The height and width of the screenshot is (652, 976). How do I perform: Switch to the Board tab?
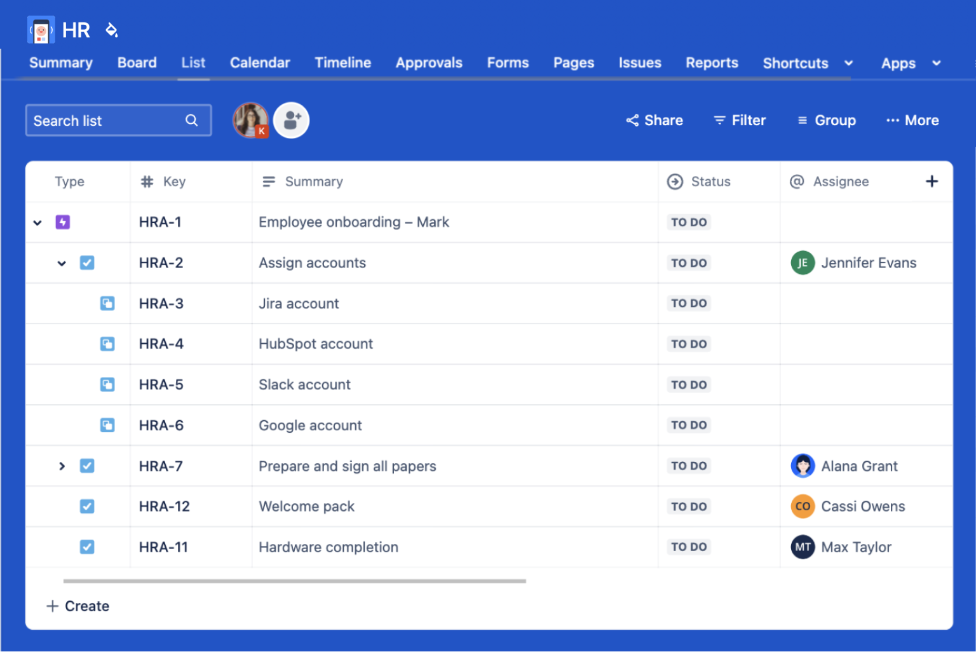(x=137, y=63)
